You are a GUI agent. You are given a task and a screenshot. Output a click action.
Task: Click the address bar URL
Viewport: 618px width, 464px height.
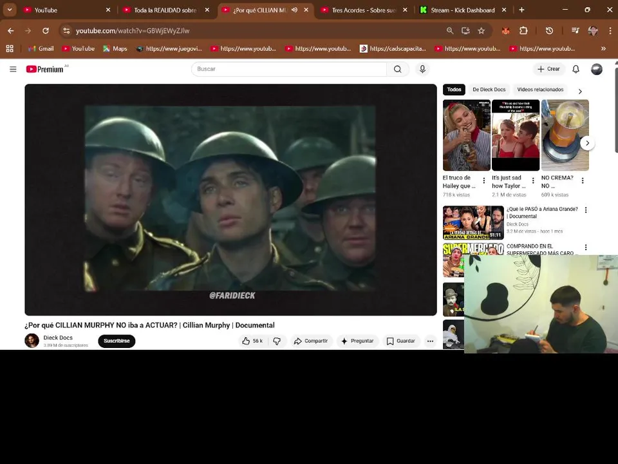(x=133, y=31)
